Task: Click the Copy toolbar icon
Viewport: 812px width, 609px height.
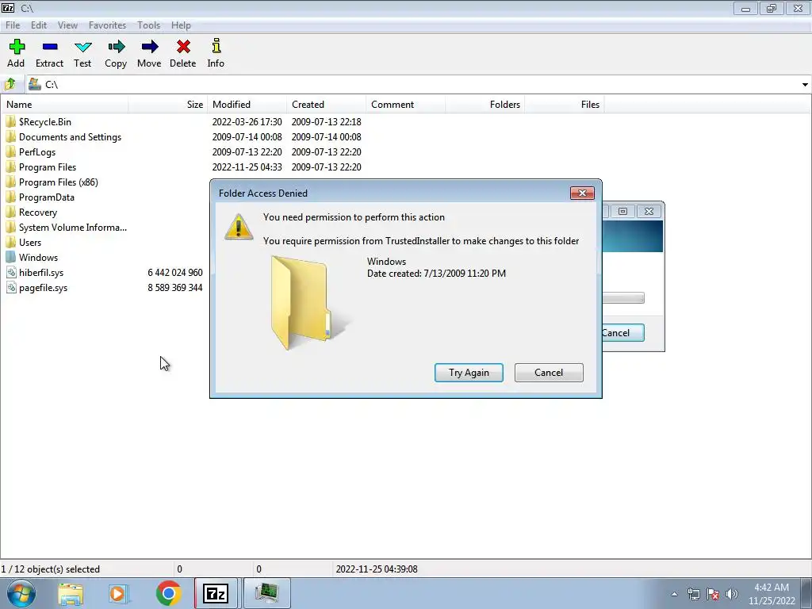Action: [x=116, y=47]
